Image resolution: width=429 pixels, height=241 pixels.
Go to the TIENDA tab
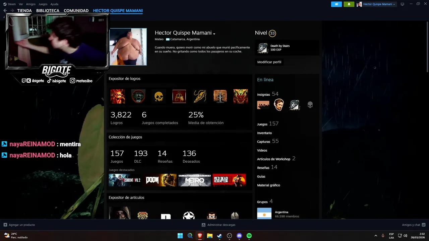[x=24, y=11]
